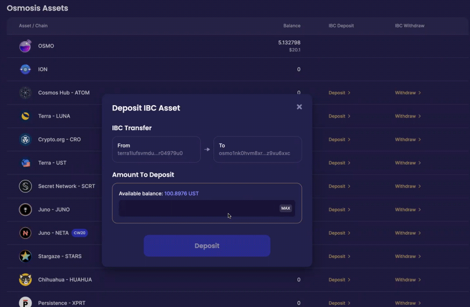Open Withdraw for Cosmos Hub ATOM row
The image size is (470, 307).
[x=408, y=93]
